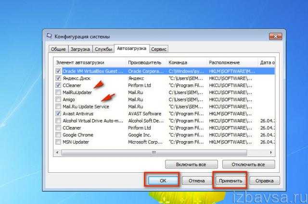Switch to the Общие tab
308x204 pixels.
[58, 49]
